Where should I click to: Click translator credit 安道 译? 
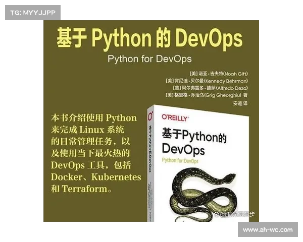tap(240, 103)
